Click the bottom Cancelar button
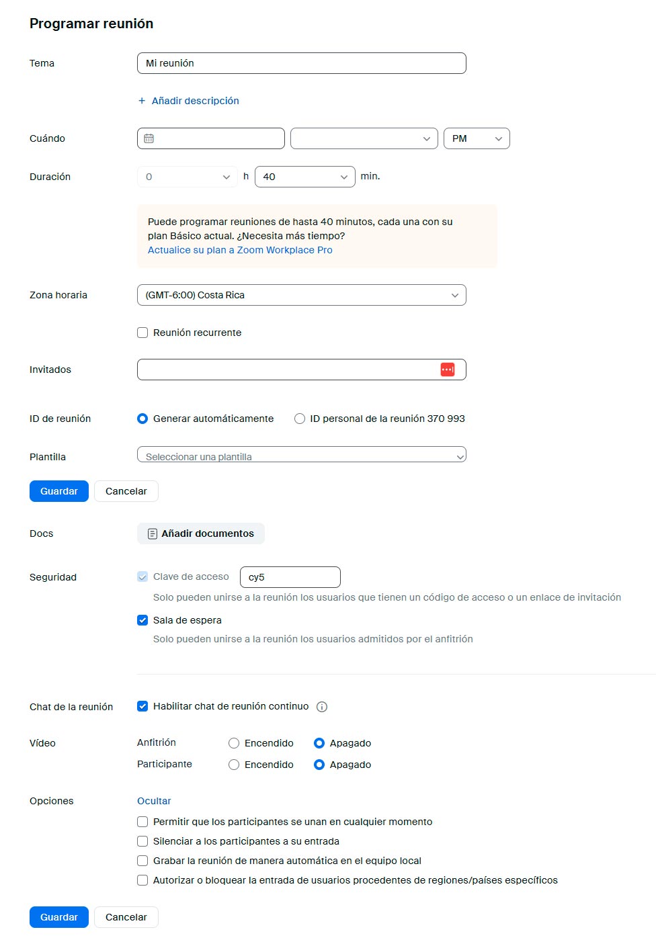 tap(126, 917)
